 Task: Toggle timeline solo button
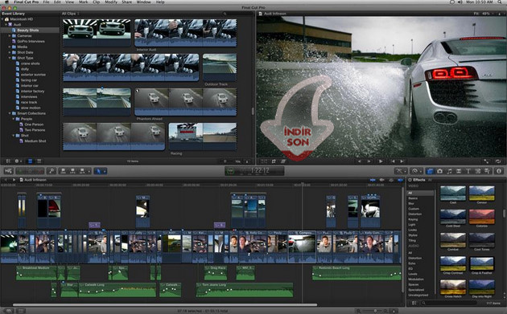391,180
